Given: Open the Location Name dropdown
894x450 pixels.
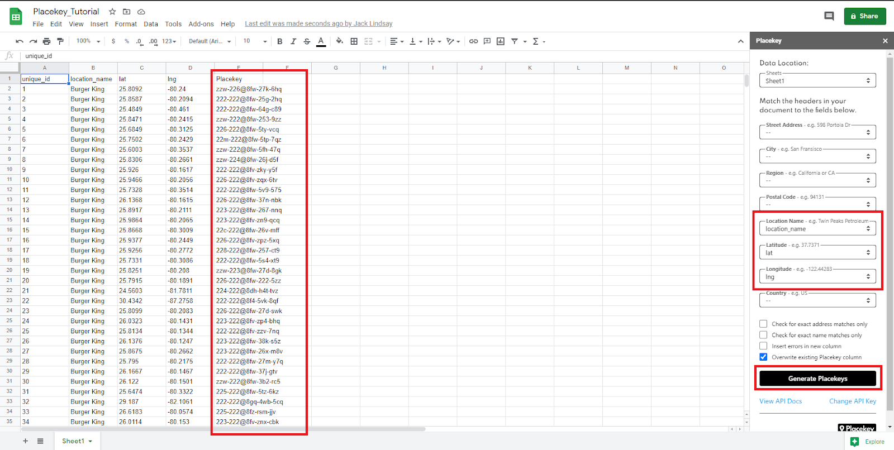Looking at the screenshot, I should pos(817,228).
